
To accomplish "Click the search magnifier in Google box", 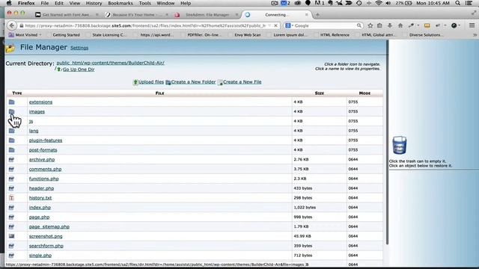I will (x=359, y=25).
